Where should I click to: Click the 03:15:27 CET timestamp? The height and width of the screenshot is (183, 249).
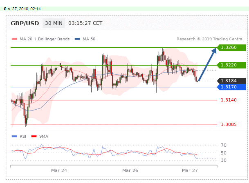[85, 23]
